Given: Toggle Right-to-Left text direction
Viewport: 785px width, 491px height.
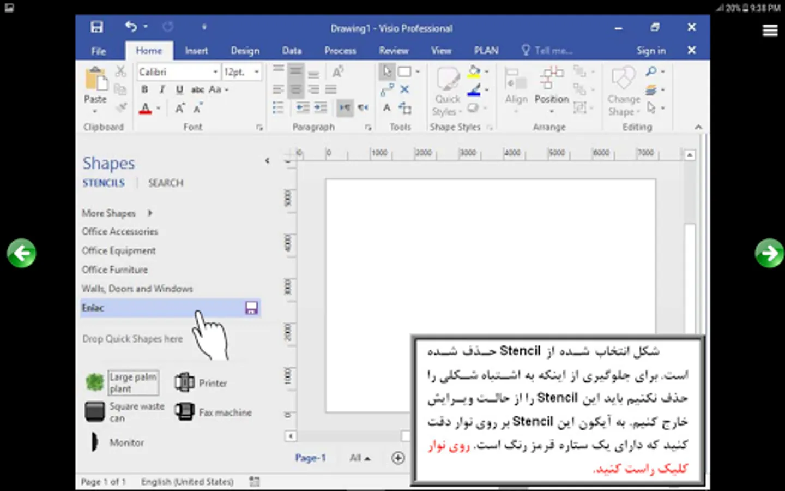Looking at the screenshot, I should pos(363,107).
